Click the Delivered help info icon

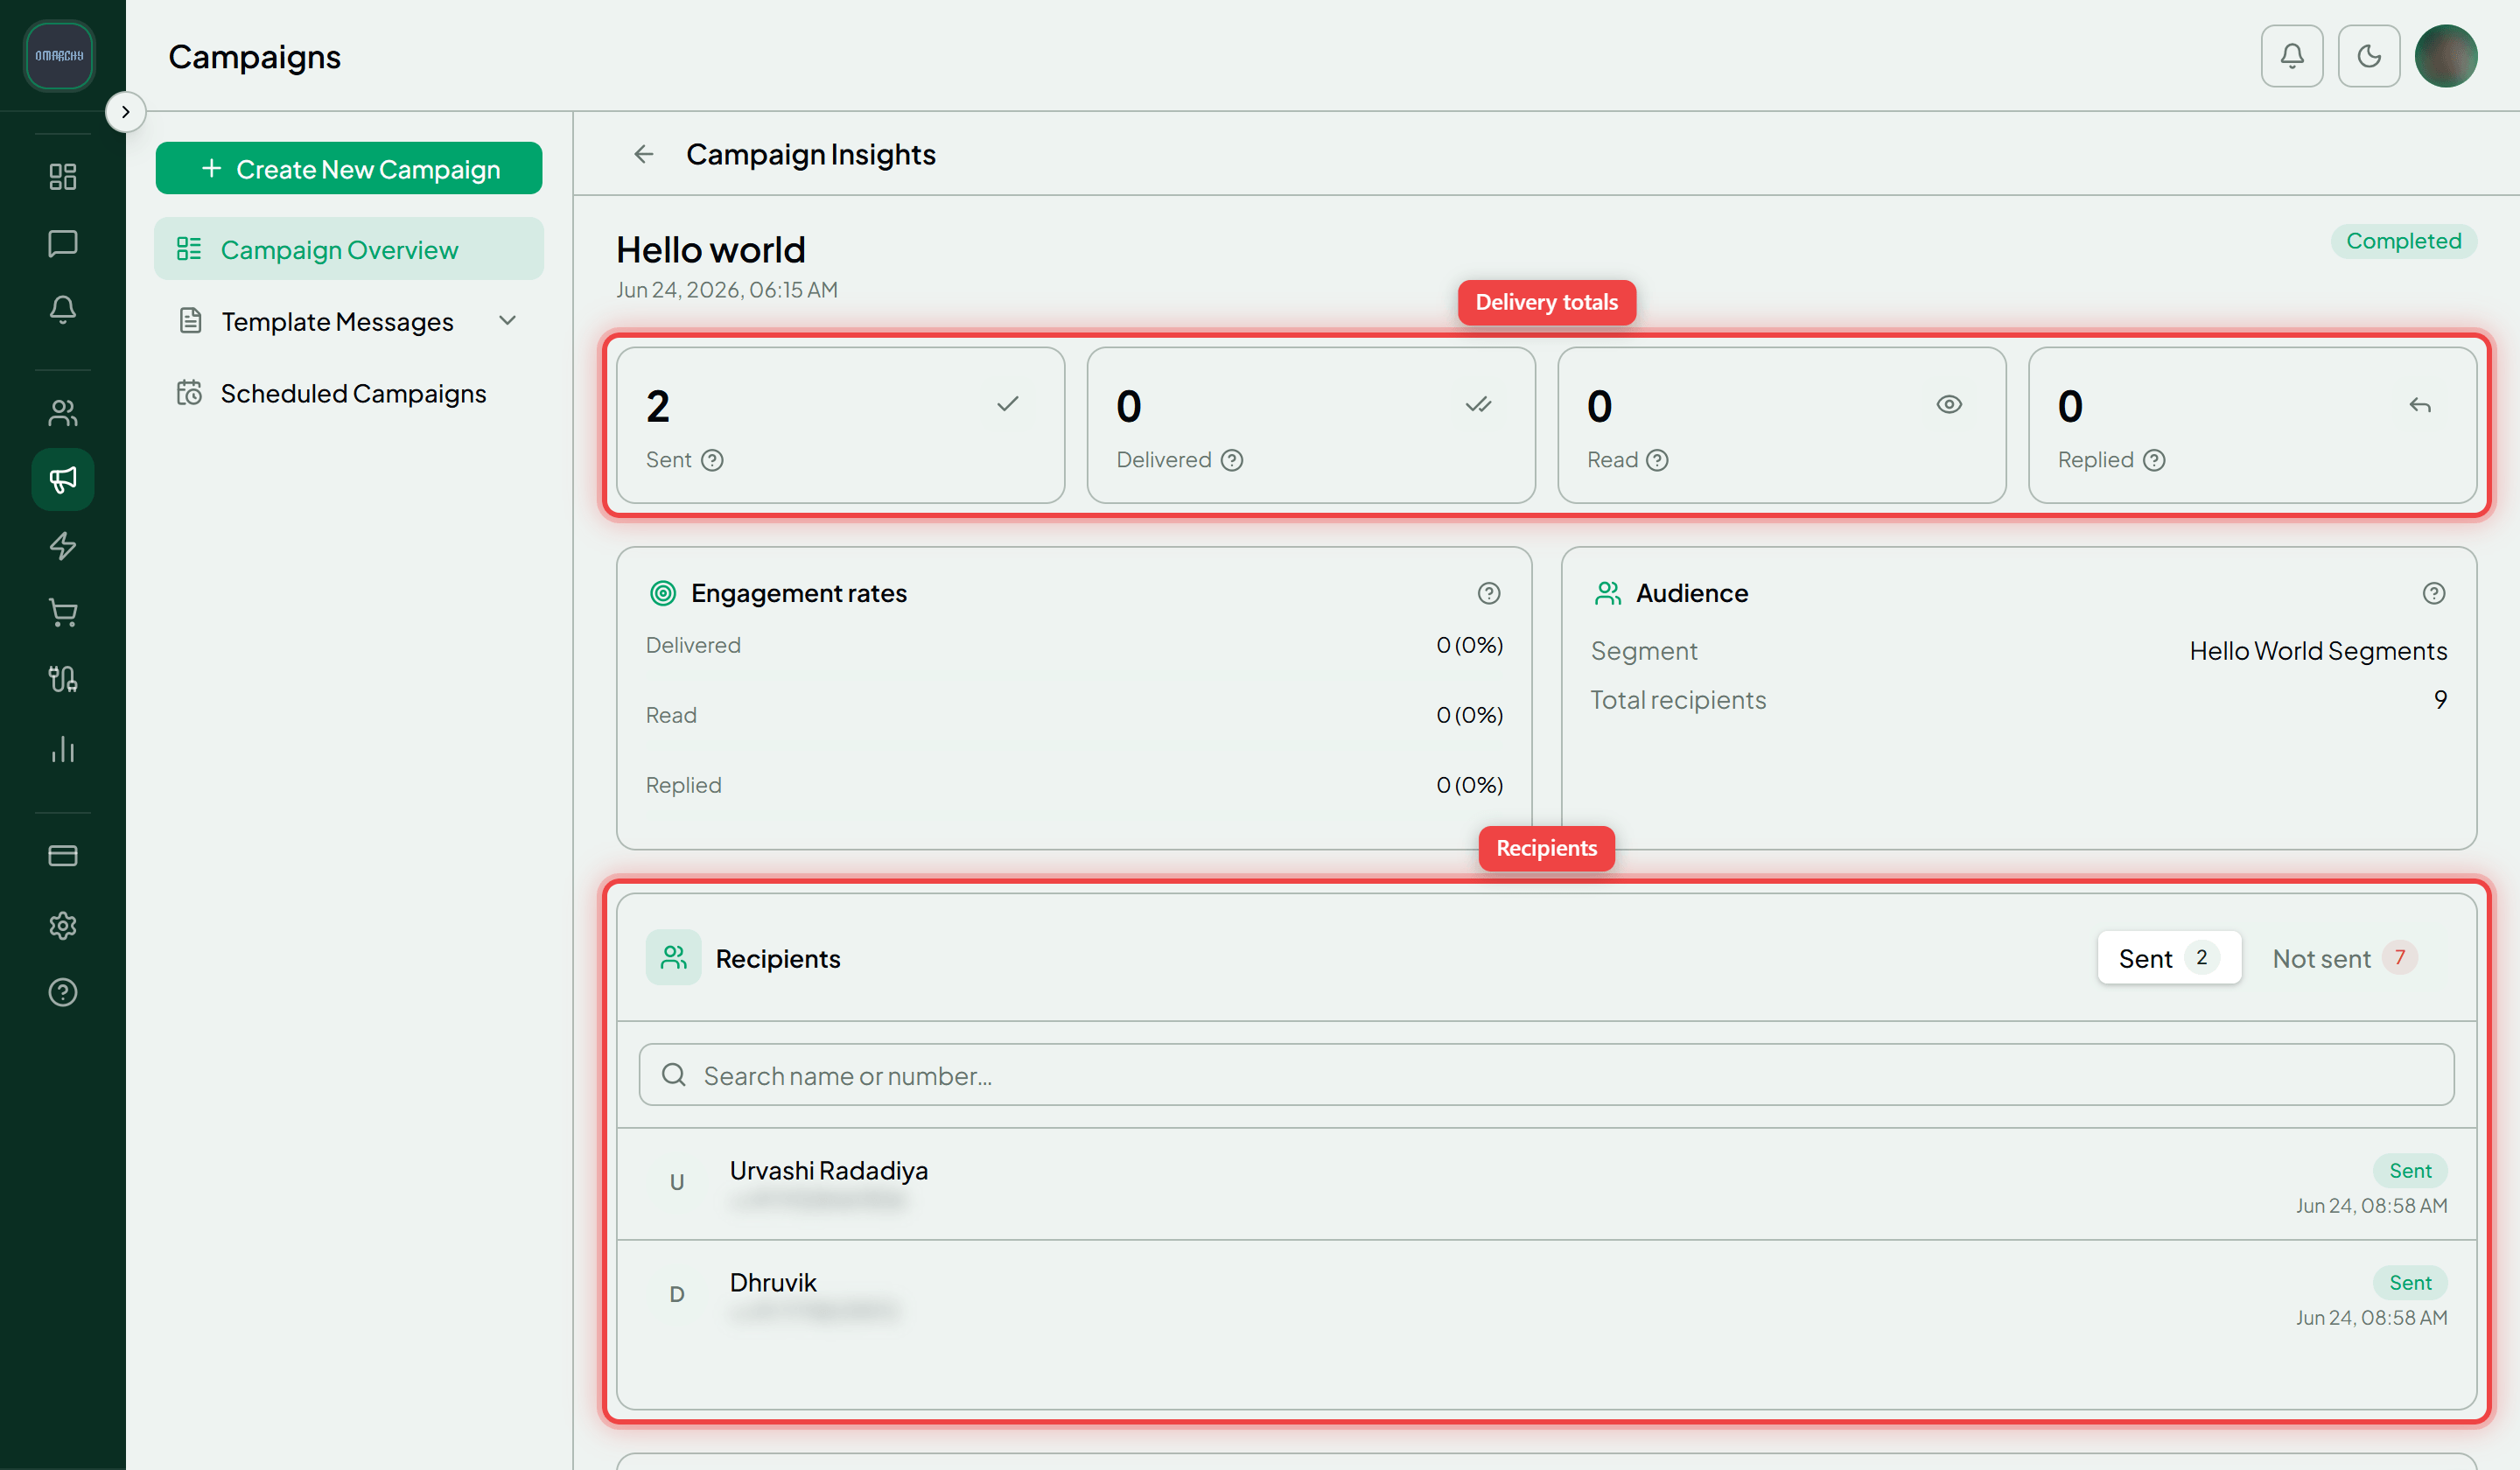1232,460
